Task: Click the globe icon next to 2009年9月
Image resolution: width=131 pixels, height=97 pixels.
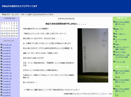Action: coord(1,47)
